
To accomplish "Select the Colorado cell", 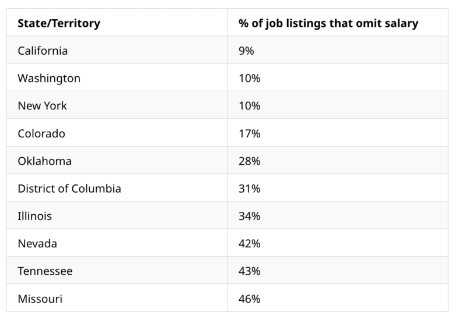I will [41, 133].
